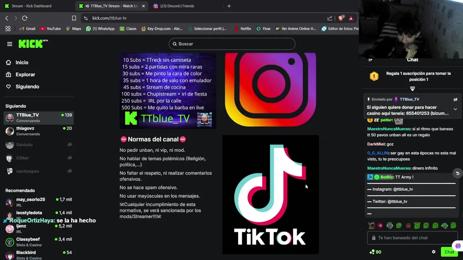Open recommended channel Classybeef
The height and width of the screenshot is (260, 463).
[x=39, y=242]
